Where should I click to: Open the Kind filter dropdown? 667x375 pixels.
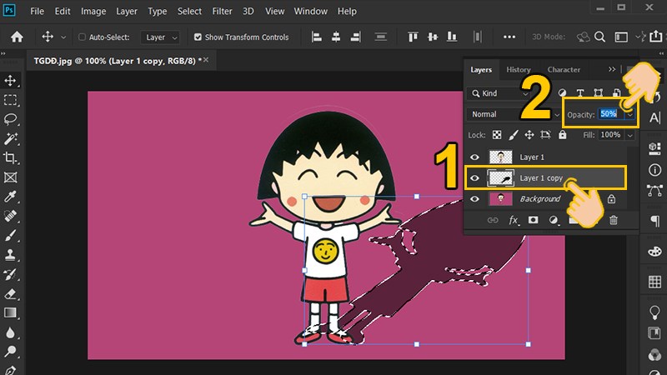coord(499,93)
